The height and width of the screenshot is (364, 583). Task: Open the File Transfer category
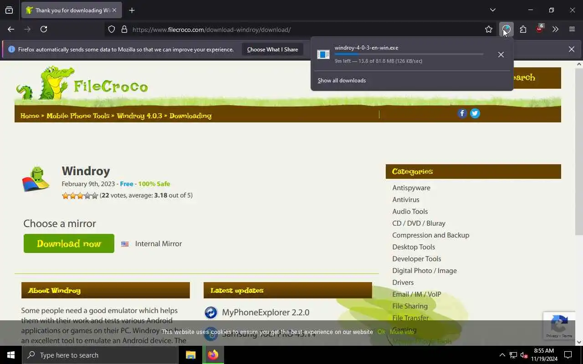tap(410, 318)
